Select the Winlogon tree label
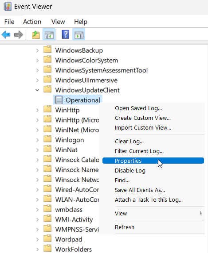This screenshot has width=208, height=253. point(70,140)
